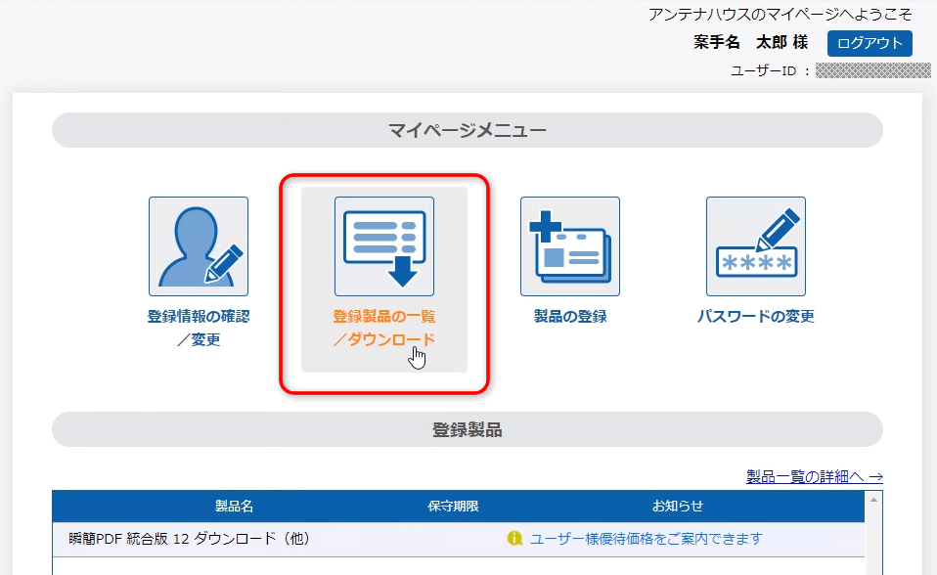Viewport: 937px width, 575px height.
Task: Click the お知らせ column header
Action: pyautogui.click(x=678, y=507)
